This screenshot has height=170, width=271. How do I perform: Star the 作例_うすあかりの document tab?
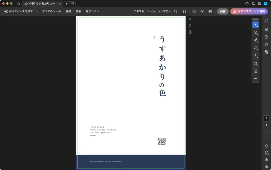click(x=26, y=4)
